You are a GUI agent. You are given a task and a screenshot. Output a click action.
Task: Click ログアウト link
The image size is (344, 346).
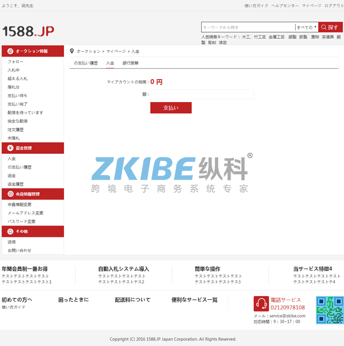tap(334, 6)
